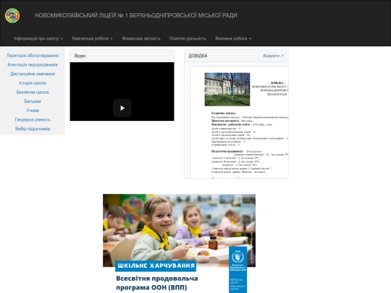The width and height of the screenshot is (391, 293).
Task: Click the ДОВІДКА panel title
Action: (198, 56)
